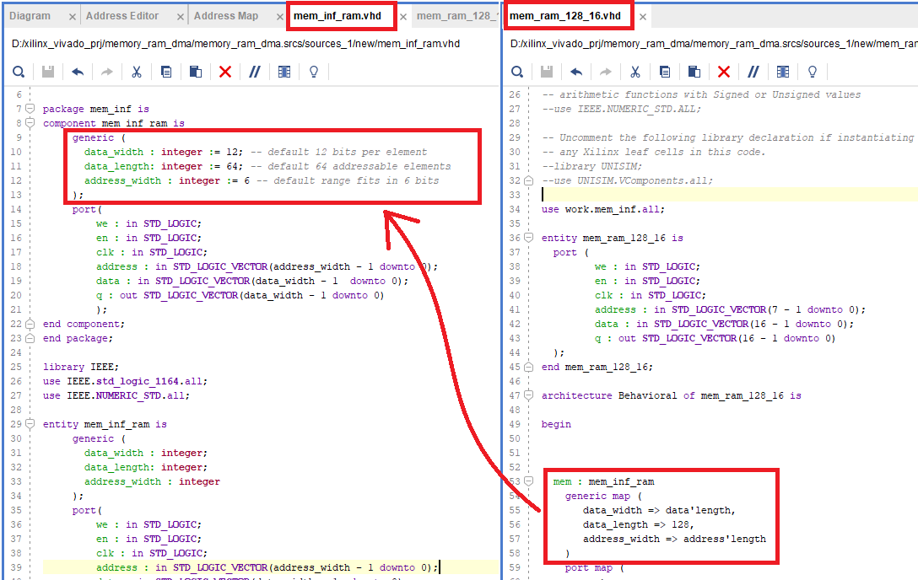Paste clipboard contents via the paste icon
This screenshot has width=918, height=580.
click(x=195, y=72)
